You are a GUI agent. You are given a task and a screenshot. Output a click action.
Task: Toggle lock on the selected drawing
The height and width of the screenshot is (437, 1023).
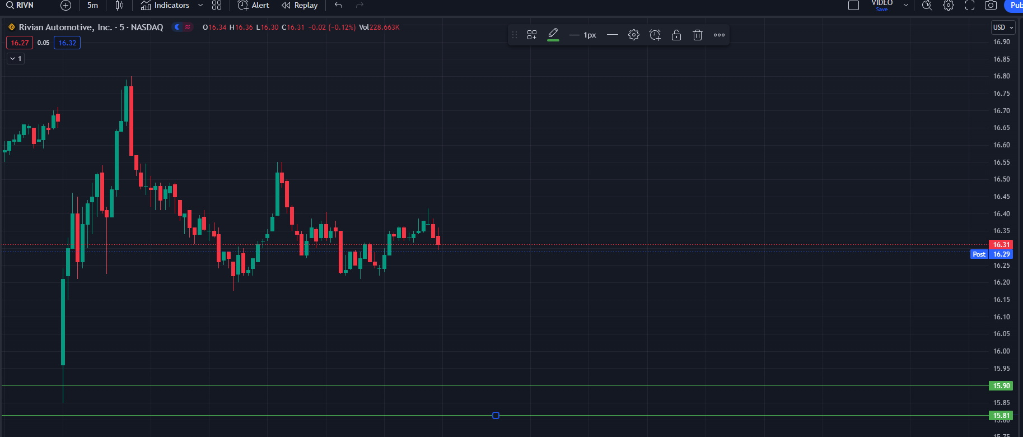coord(676,35)
